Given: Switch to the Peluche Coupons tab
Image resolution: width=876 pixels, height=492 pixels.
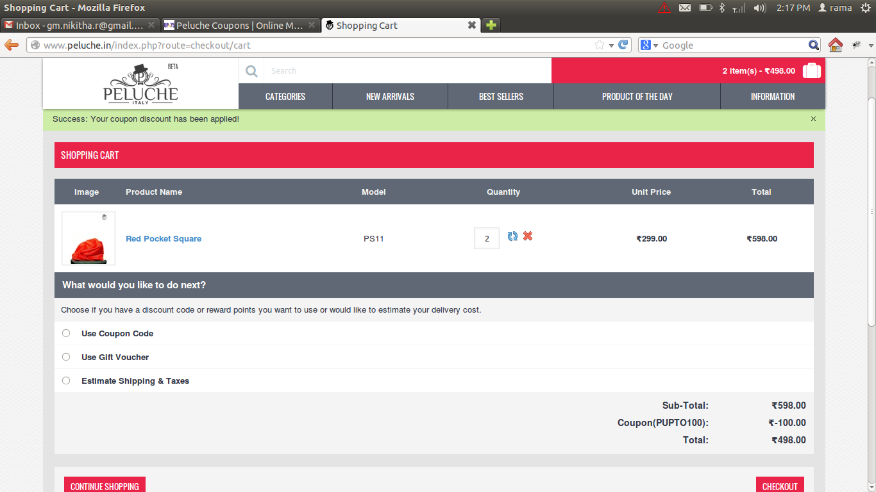Looking at the screenshot, I should [239, 26].
